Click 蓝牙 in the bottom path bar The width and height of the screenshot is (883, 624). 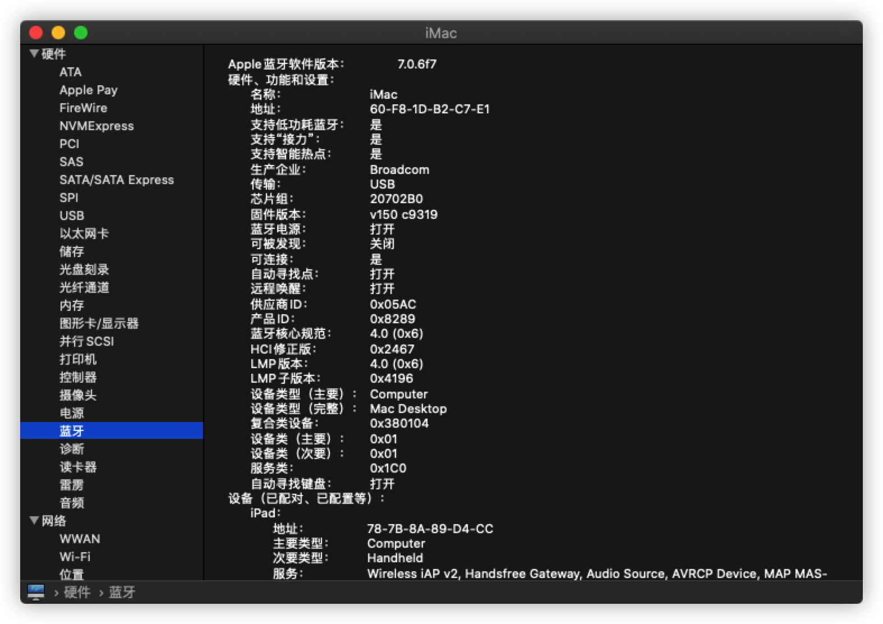(122, 592)
